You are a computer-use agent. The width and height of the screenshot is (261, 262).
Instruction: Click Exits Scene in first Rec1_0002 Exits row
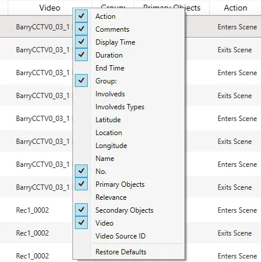234,233
